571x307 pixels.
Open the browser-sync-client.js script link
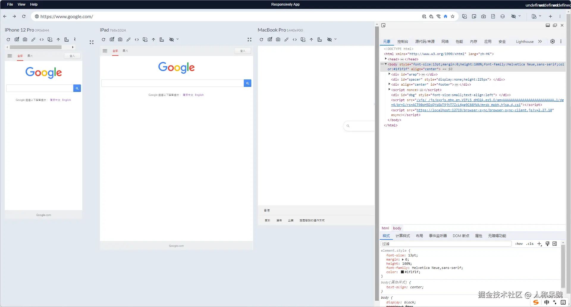tap(484, 110)
